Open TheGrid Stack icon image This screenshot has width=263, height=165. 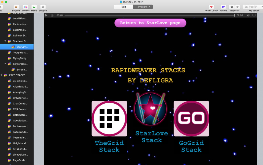point(109,119)
